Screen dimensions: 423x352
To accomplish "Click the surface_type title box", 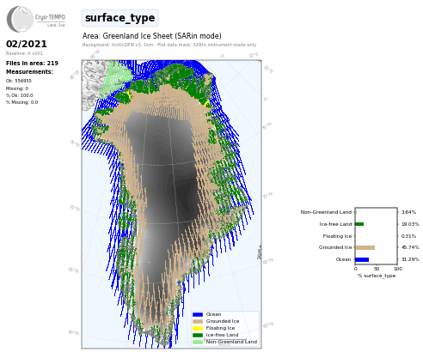I will tap(120, 18).
